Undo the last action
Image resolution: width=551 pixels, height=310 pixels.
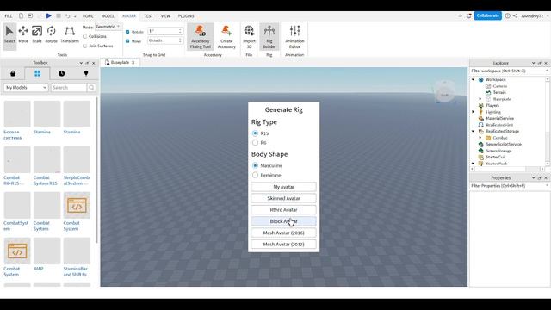[x=67, y=15]
